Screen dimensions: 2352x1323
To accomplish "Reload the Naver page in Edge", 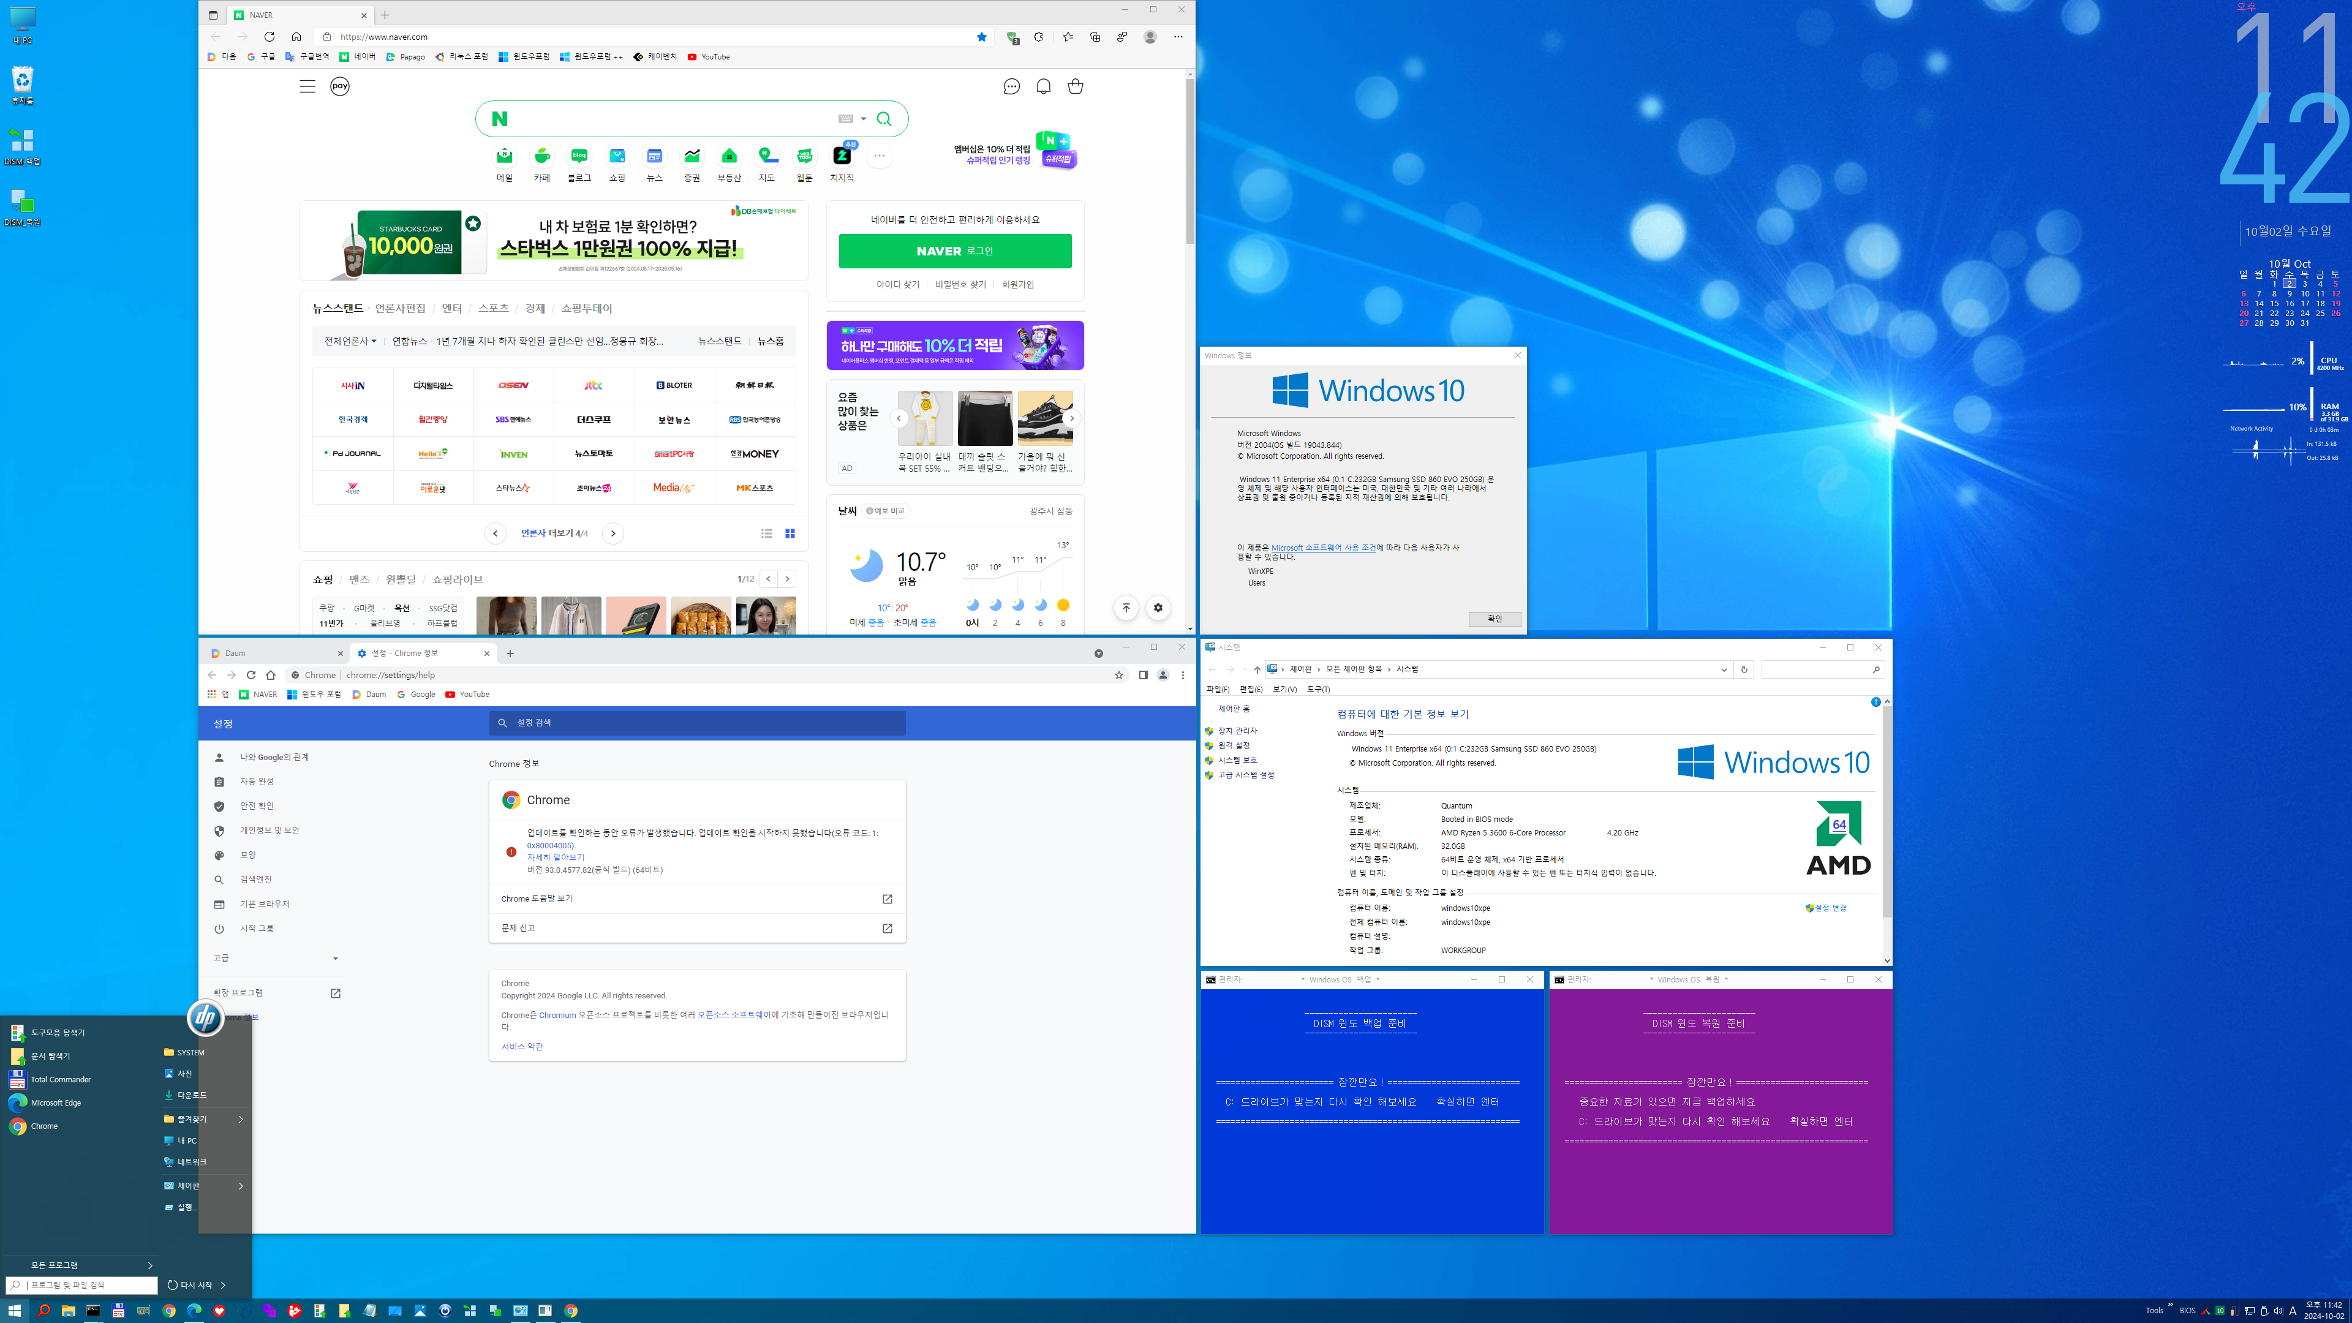I will [268, 37].
